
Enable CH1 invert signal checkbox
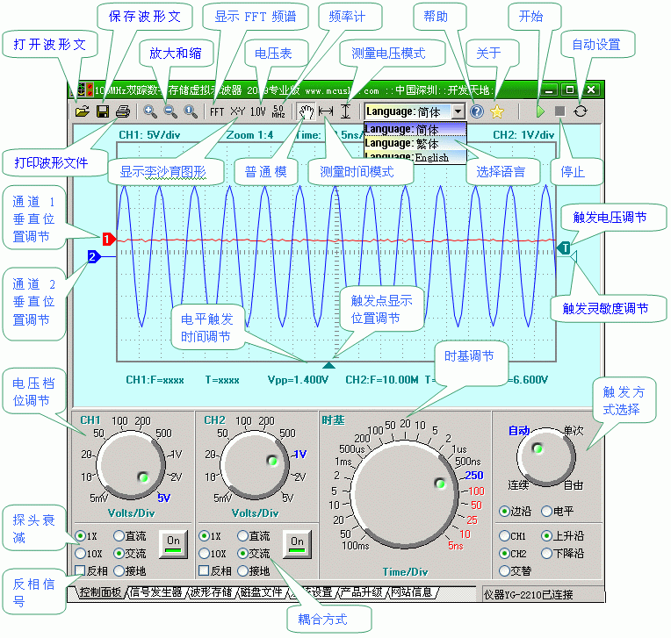click(80, 570)
